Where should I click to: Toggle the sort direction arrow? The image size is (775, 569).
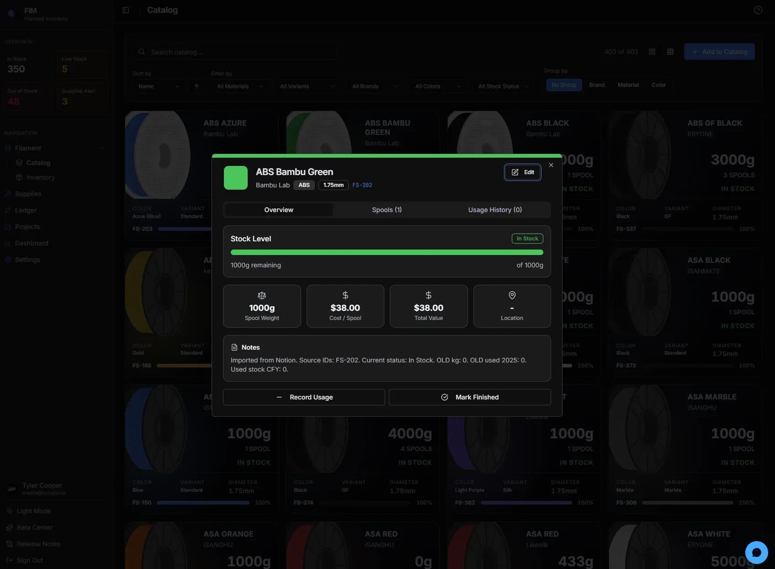pyautogui.click(x=196, y=86)
